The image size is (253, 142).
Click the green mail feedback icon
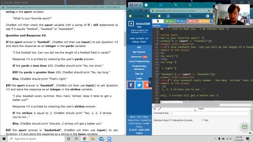coord(245,127)
